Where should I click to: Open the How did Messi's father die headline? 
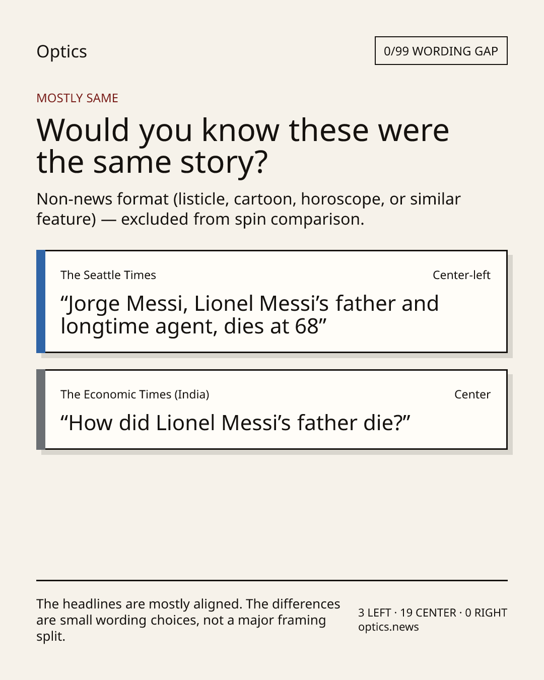(x=235, y=423)
